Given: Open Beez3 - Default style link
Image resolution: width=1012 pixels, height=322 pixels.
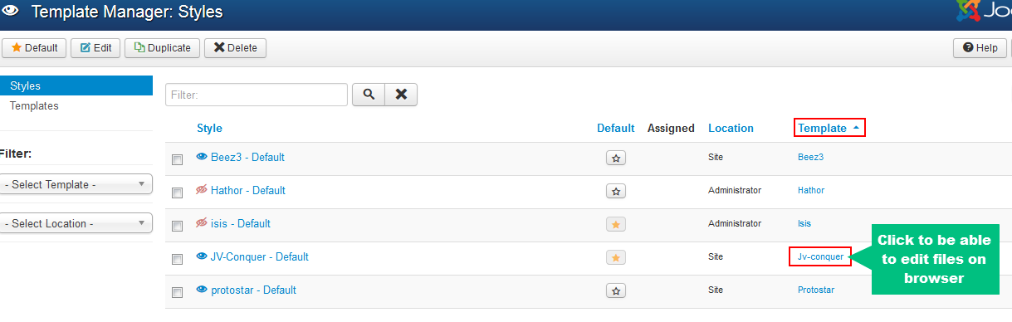Looking at the screenshot, I should 247,157.
